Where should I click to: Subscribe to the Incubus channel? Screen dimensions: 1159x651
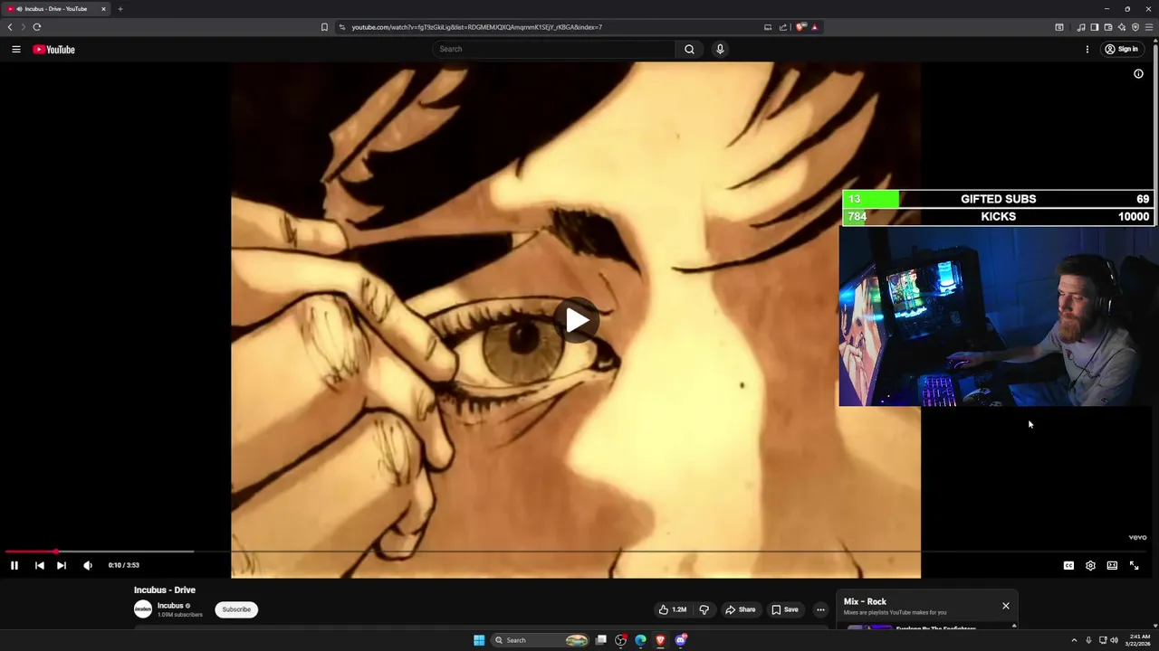pyautogui.click(x=236, y=609)
